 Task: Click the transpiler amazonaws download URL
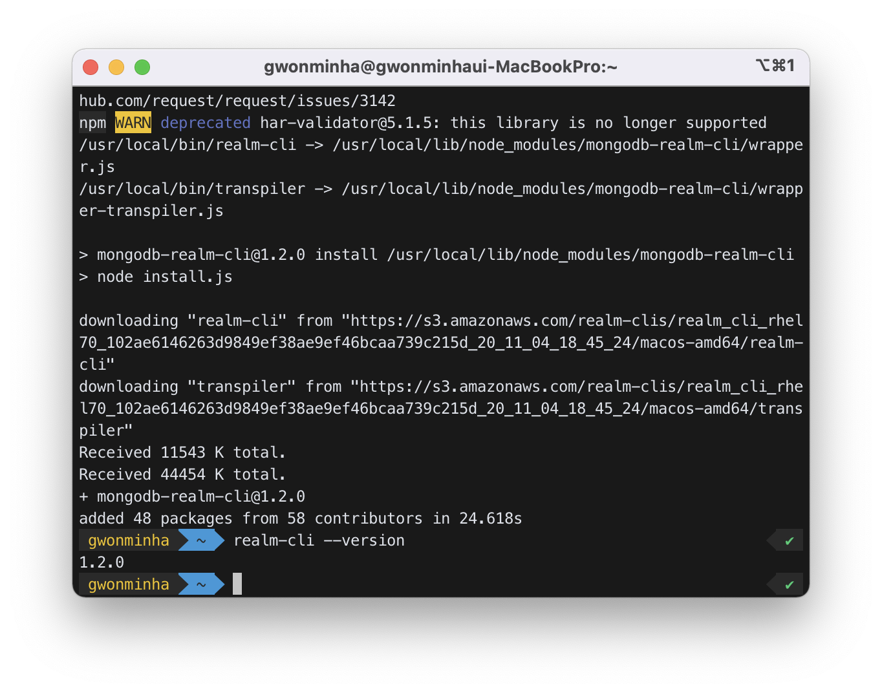441,409
